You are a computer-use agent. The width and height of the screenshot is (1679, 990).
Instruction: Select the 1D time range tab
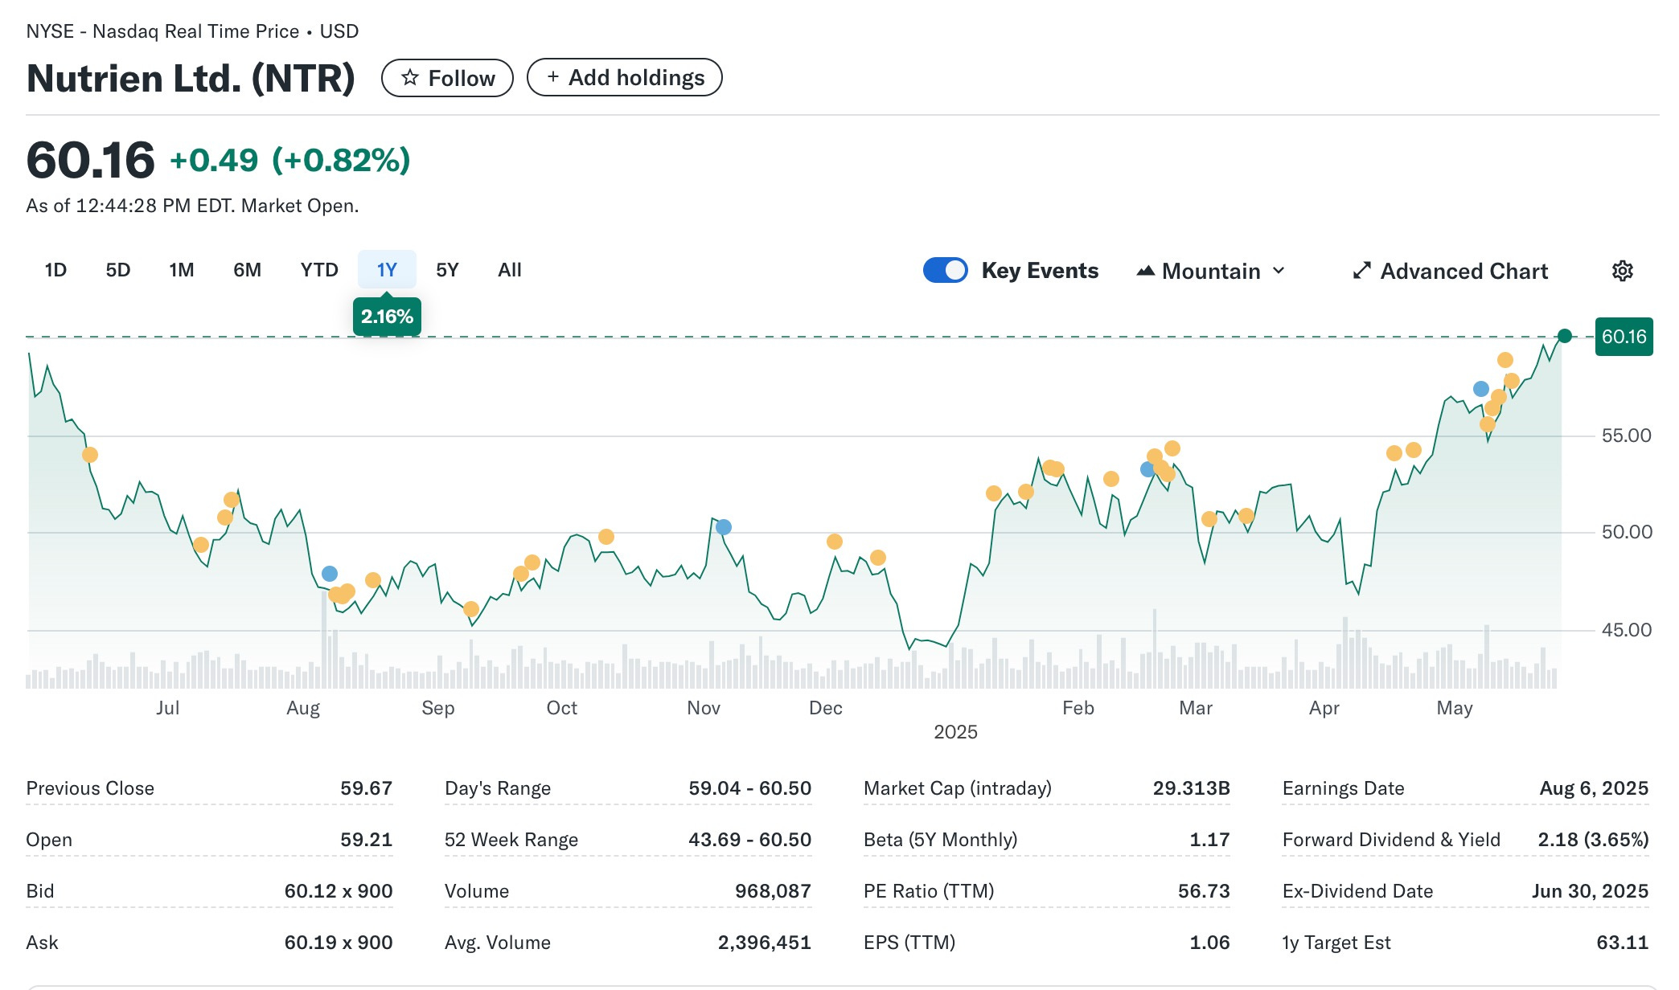click(x=55, y=270)
